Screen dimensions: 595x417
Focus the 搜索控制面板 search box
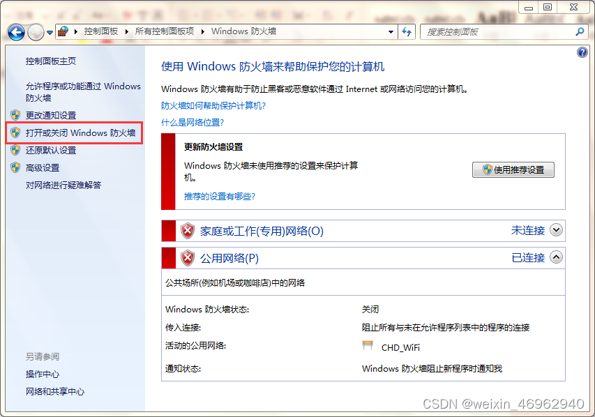tap(499, 32)
